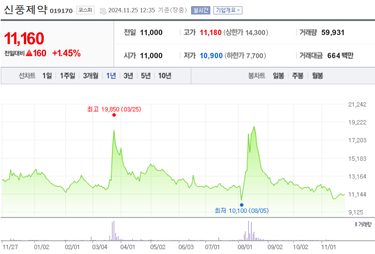The image size is (375, 254).
Task: Click the 9,125 y-axis label
Action: [x=355, y=212]
